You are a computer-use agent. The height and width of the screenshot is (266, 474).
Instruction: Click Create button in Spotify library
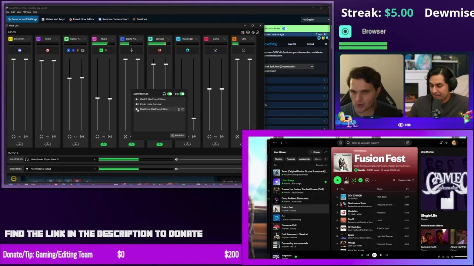pos(315,152)
